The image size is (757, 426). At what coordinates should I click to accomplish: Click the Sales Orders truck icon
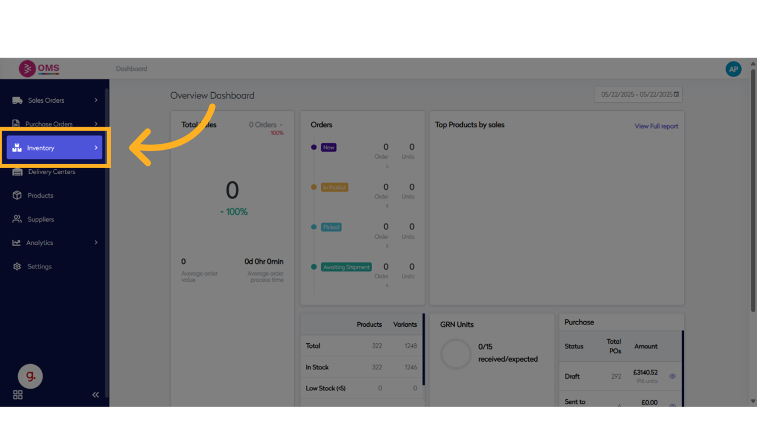coord(18,100)
